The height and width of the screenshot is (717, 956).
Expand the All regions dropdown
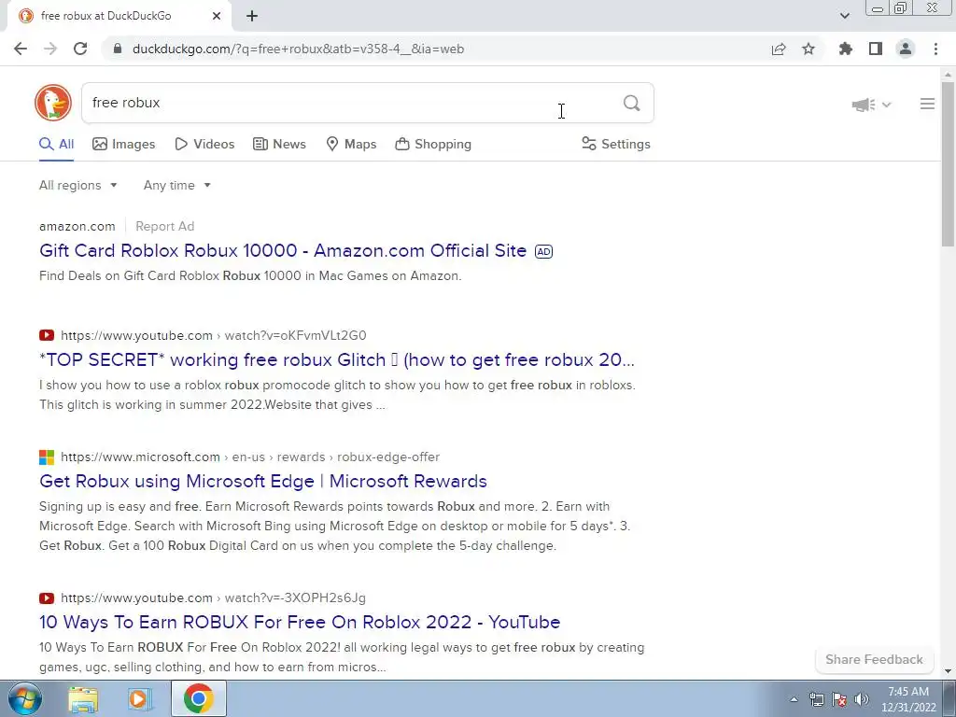click(78, 185)
